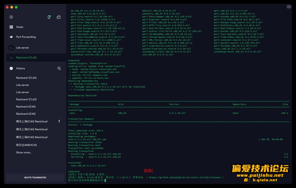Click the green fullscreen window button

tap(16, 7)
